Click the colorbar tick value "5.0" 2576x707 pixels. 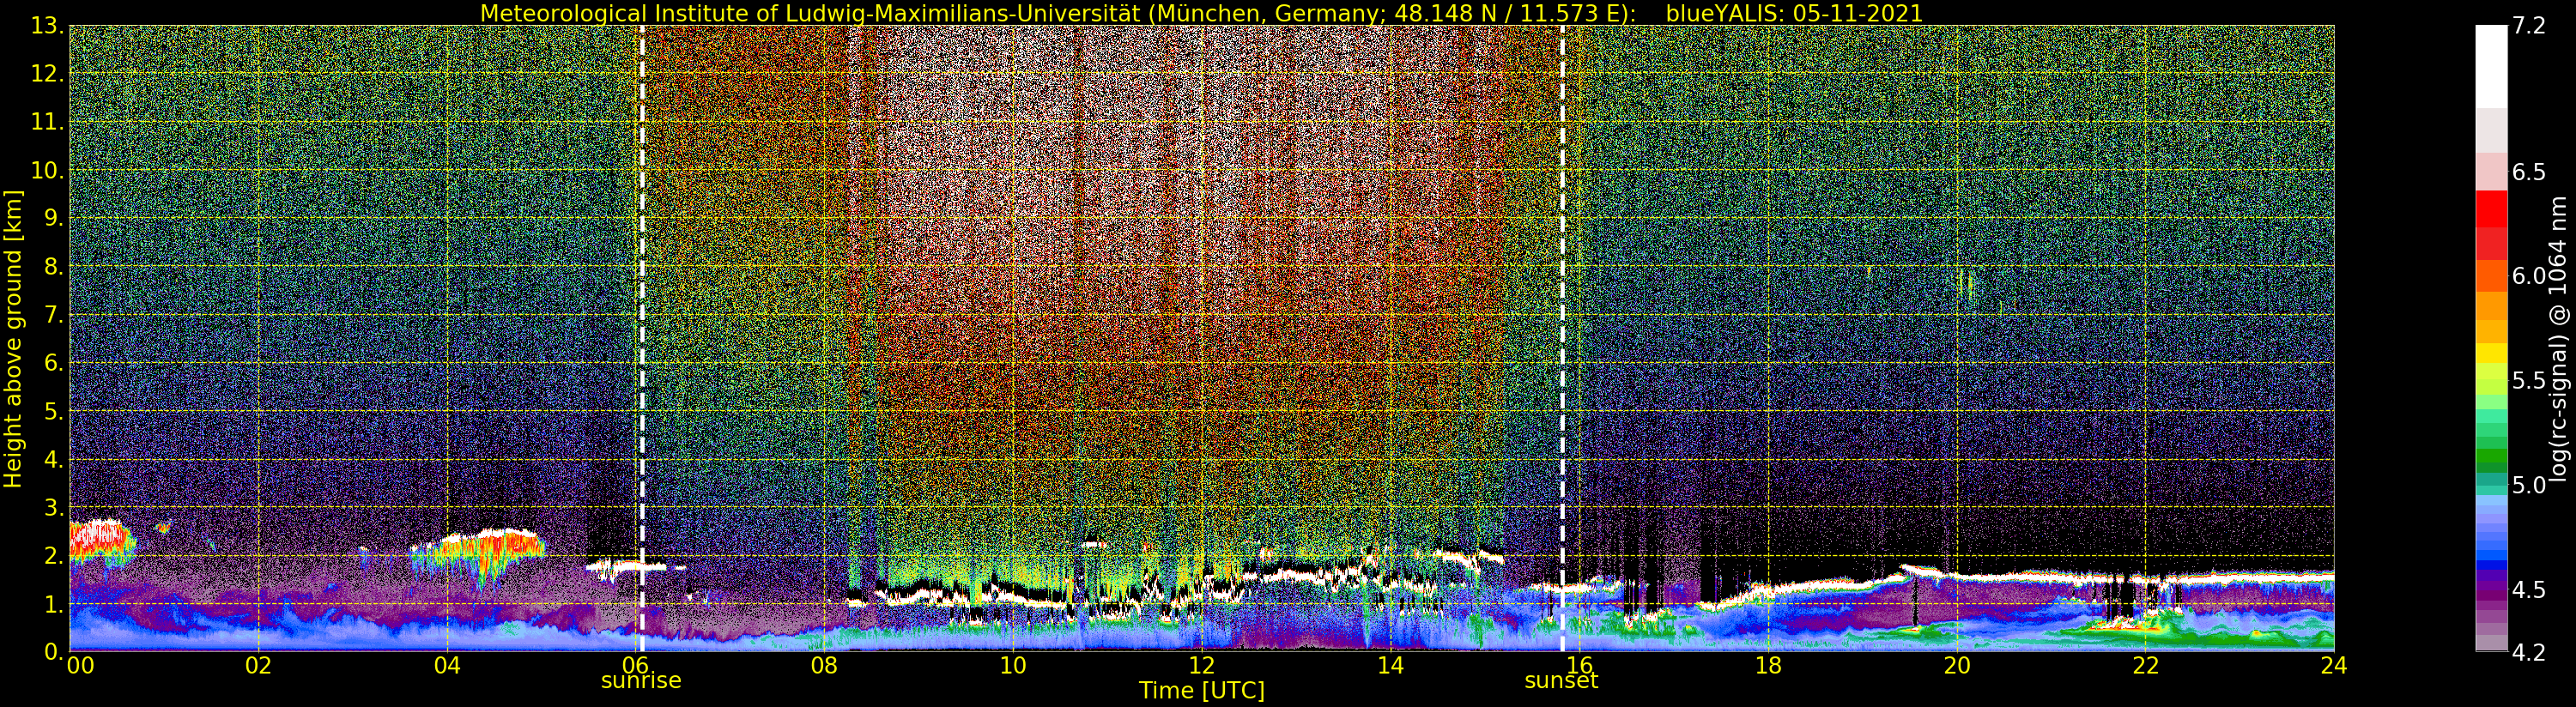tap(2529, 485)
